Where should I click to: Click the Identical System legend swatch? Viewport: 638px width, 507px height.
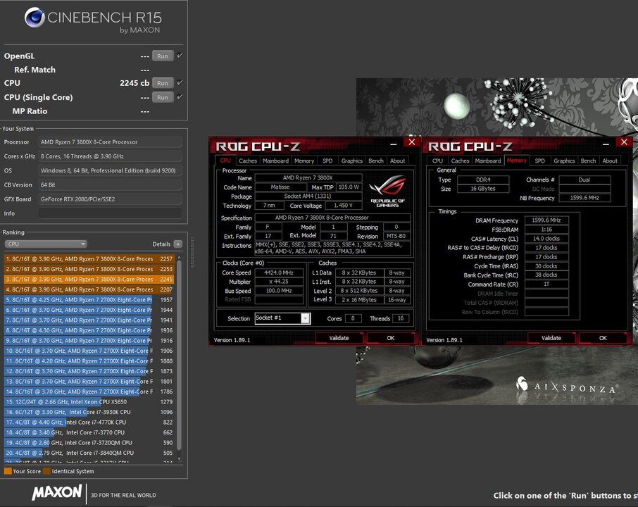tap(46, 471)
